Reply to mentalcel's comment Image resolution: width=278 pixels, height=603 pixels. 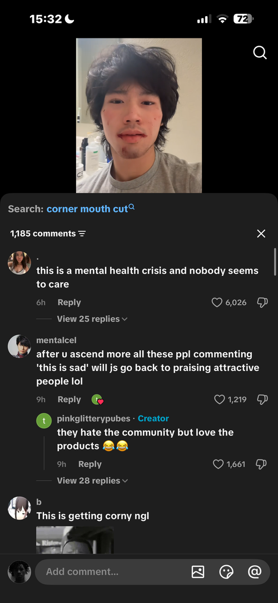[x=69, y=399]
